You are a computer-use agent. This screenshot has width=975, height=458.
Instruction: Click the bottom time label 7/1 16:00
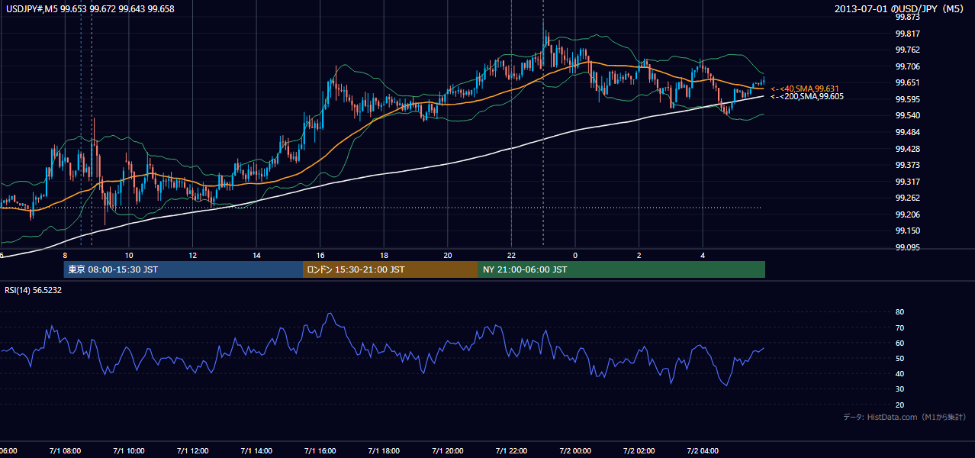click(320, 451)
